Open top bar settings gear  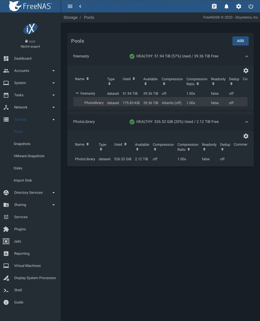click(x=239, y=6)
